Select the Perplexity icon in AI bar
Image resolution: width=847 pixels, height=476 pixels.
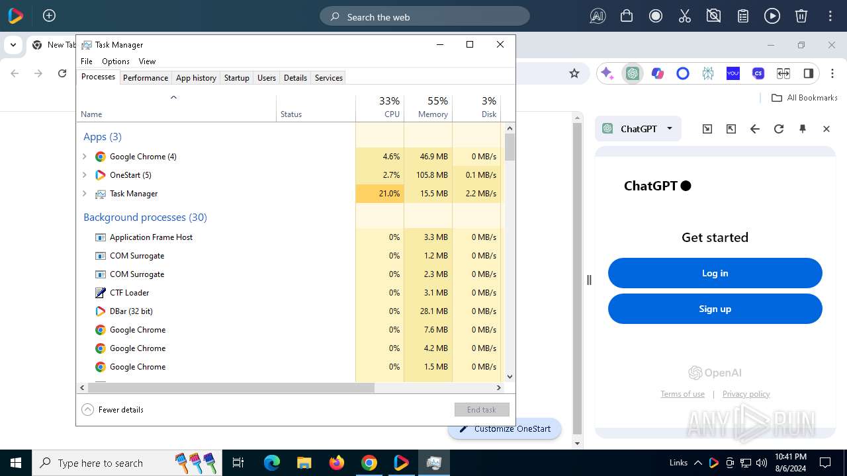708,73
